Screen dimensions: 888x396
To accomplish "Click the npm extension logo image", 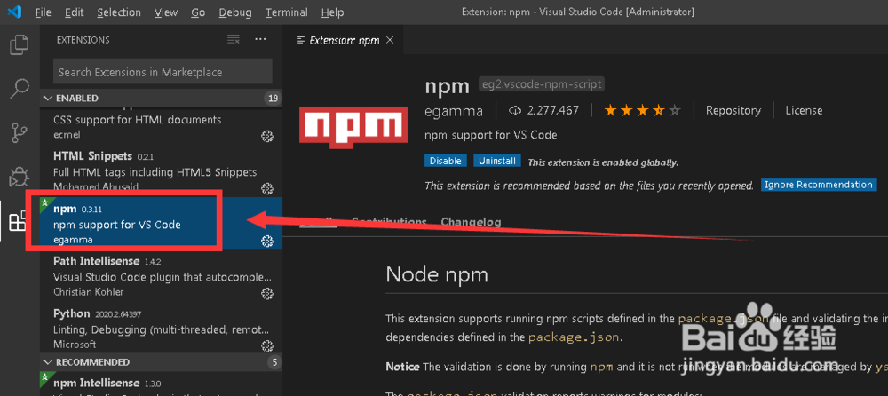I will coord(353,127).
